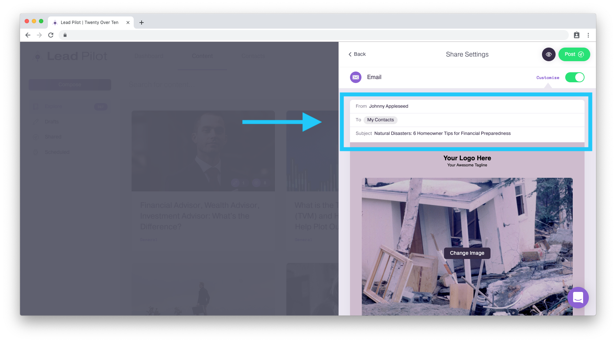Viewport: 616px width, 342px height.
Task: Click the Customize link
Action: [548, 78]
